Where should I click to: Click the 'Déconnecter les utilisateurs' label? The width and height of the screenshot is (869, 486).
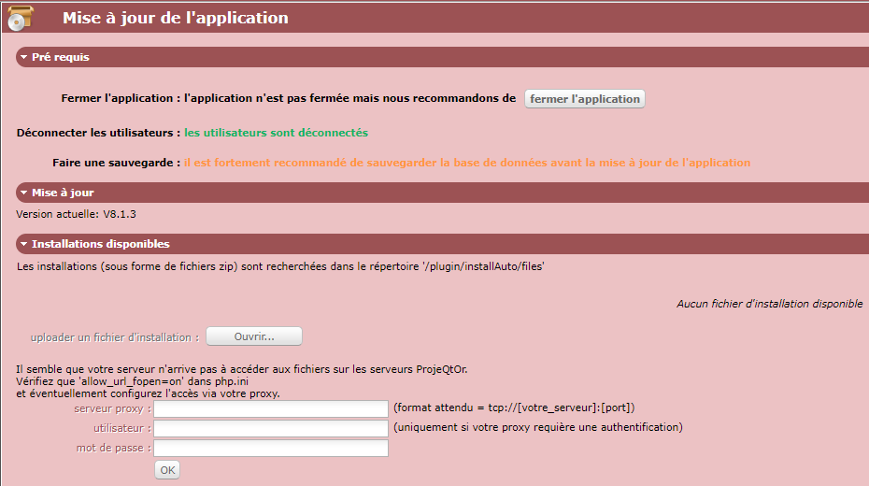pos(99,133)
